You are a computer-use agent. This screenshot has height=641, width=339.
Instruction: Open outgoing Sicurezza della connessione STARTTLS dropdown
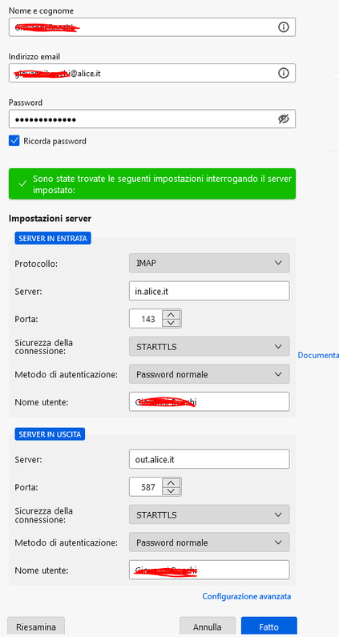click(x=209, y=515)
